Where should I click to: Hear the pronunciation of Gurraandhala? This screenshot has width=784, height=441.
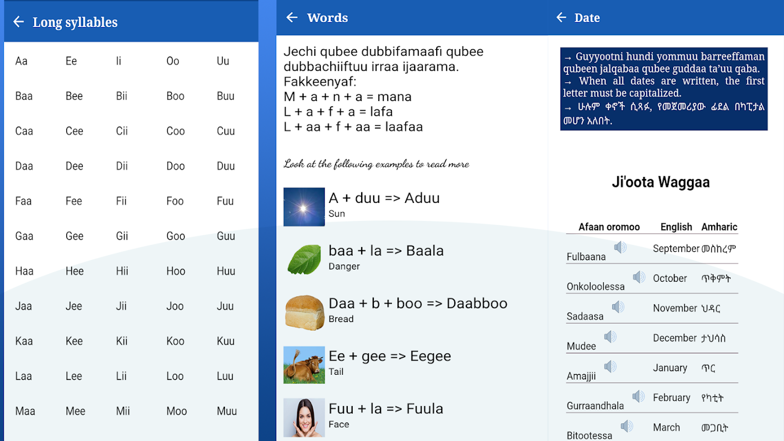point(638,396)
